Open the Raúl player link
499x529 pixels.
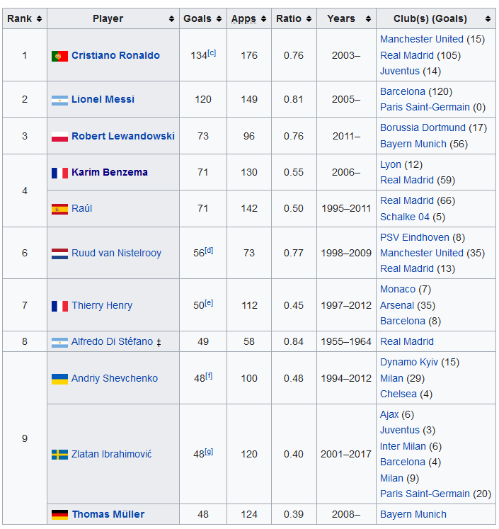pos(81,208)
